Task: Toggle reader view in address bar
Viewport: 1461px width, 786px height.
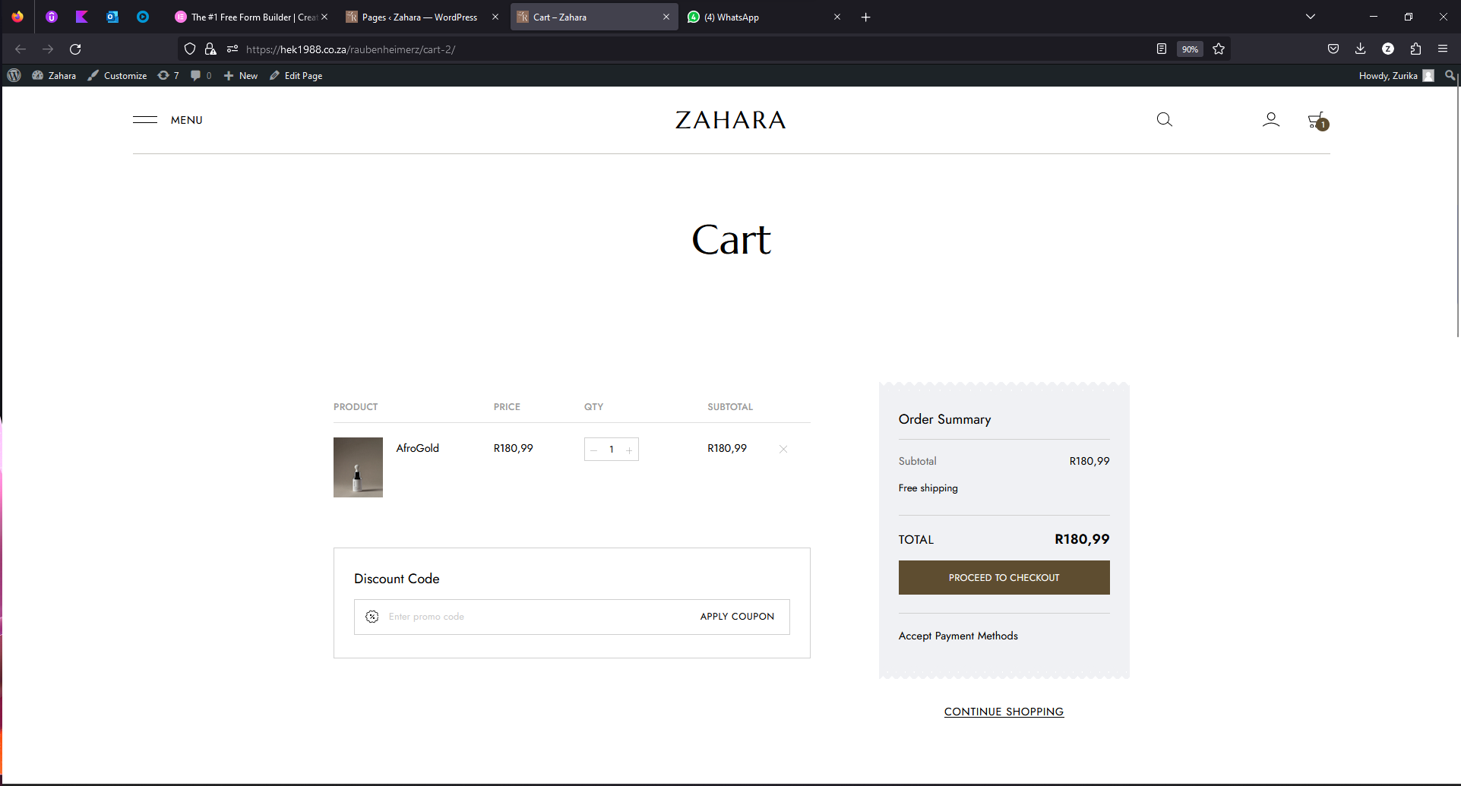Action: (x=1161, y=49)
